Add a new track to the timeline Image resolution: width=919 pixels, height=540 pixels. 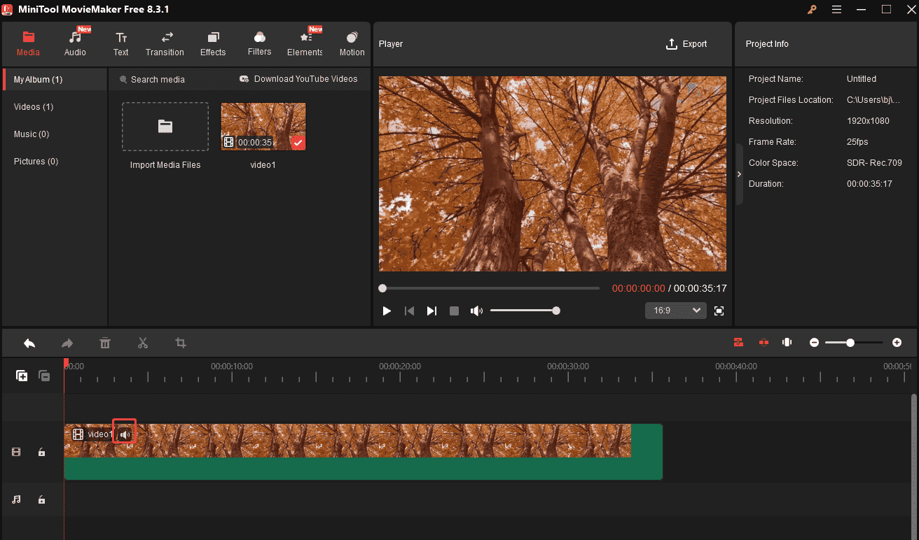[x=22, y=376]
